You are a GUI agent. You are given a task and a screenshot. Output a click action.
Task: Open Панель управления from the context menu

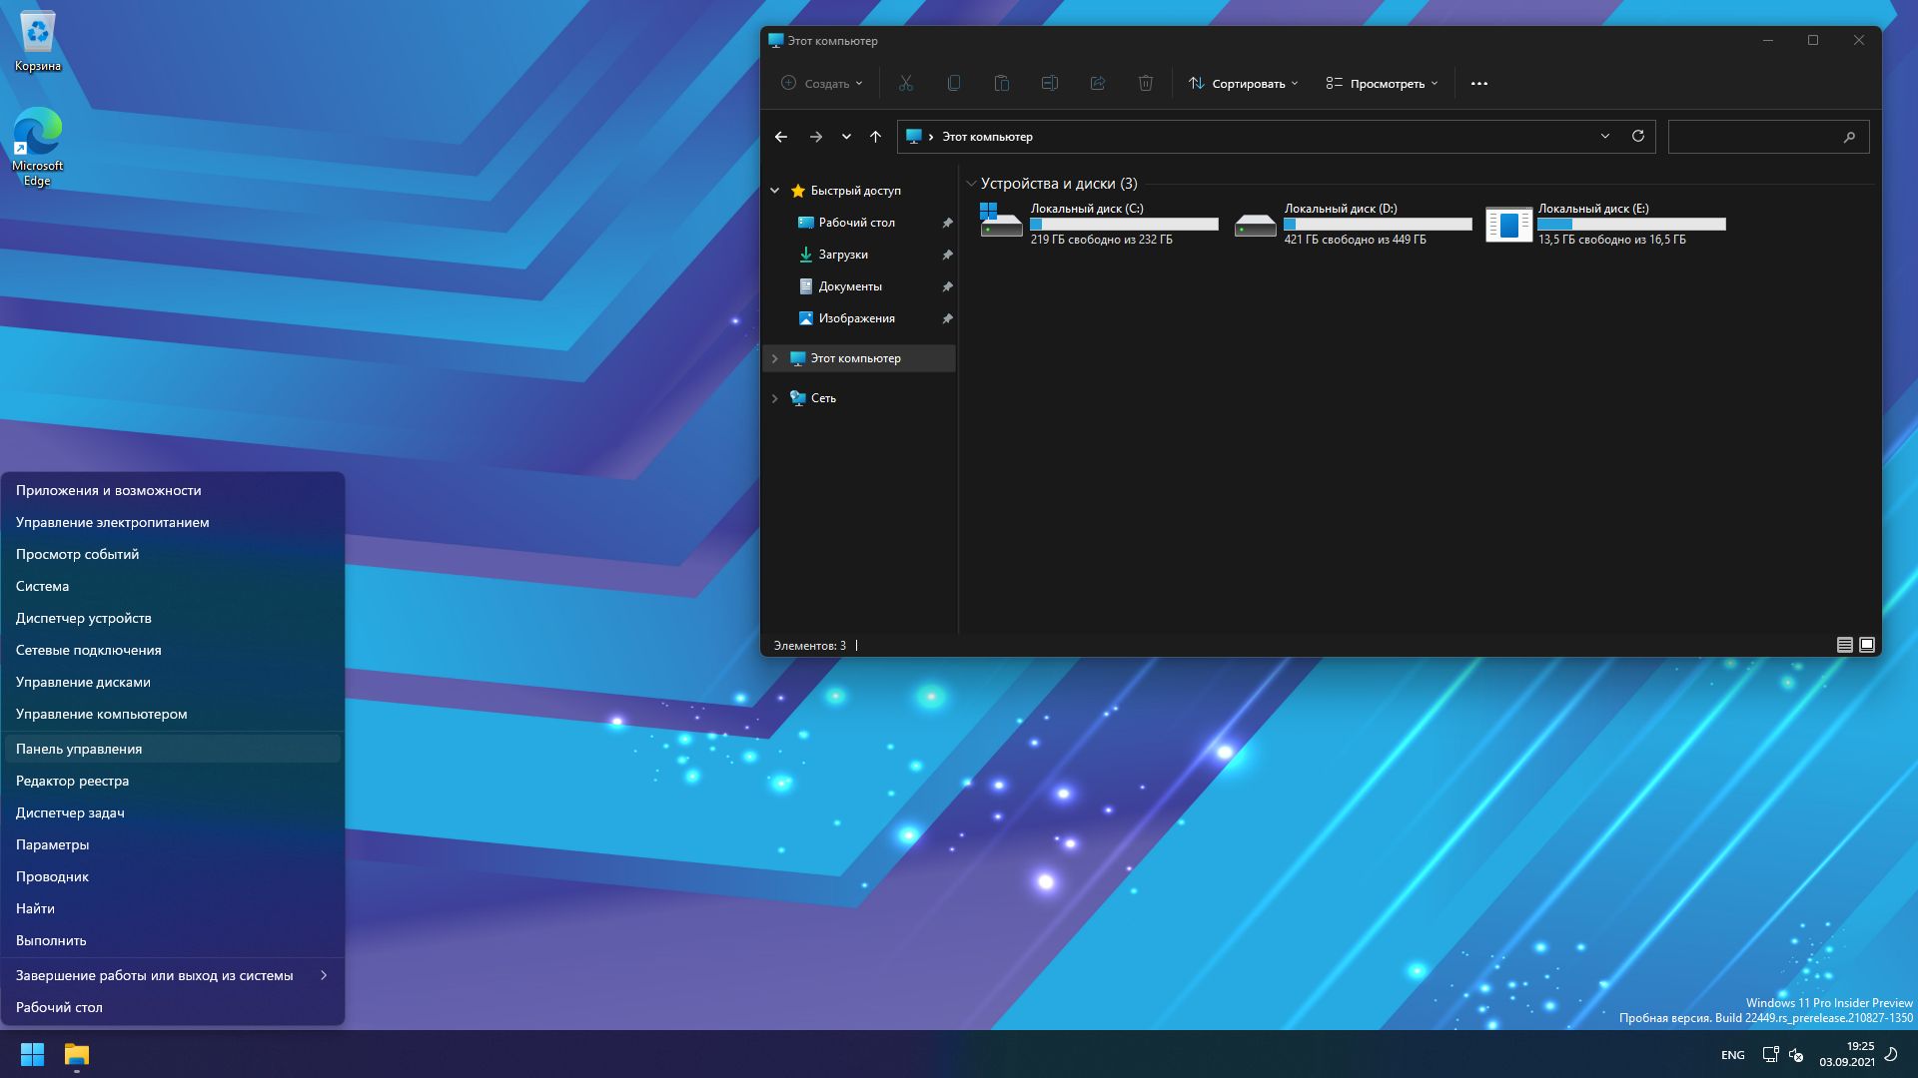tap(79, 749)
